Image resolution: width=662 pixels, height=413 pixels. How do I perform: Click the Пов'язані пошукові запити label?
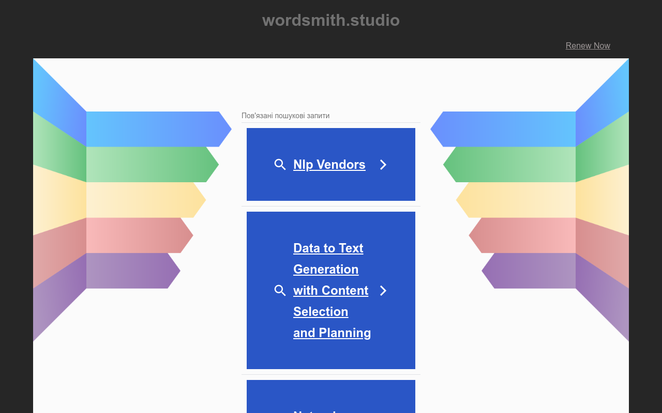point(285,116)
